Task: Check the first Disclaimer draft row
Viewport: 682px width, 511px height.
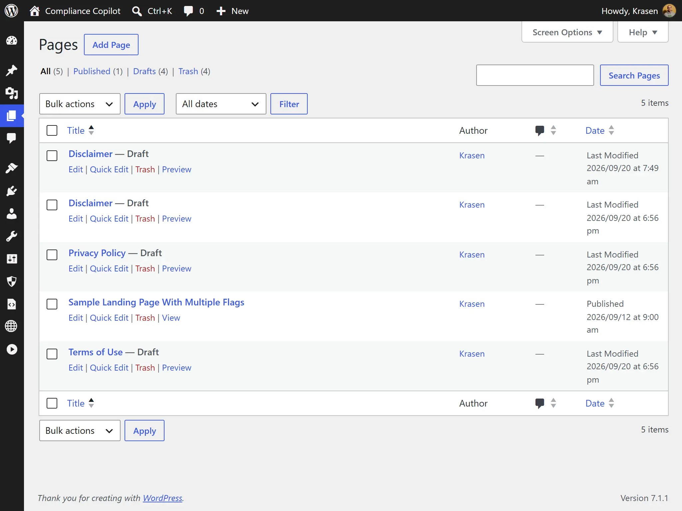Action: pyautogui.click(x=52, y=156)
